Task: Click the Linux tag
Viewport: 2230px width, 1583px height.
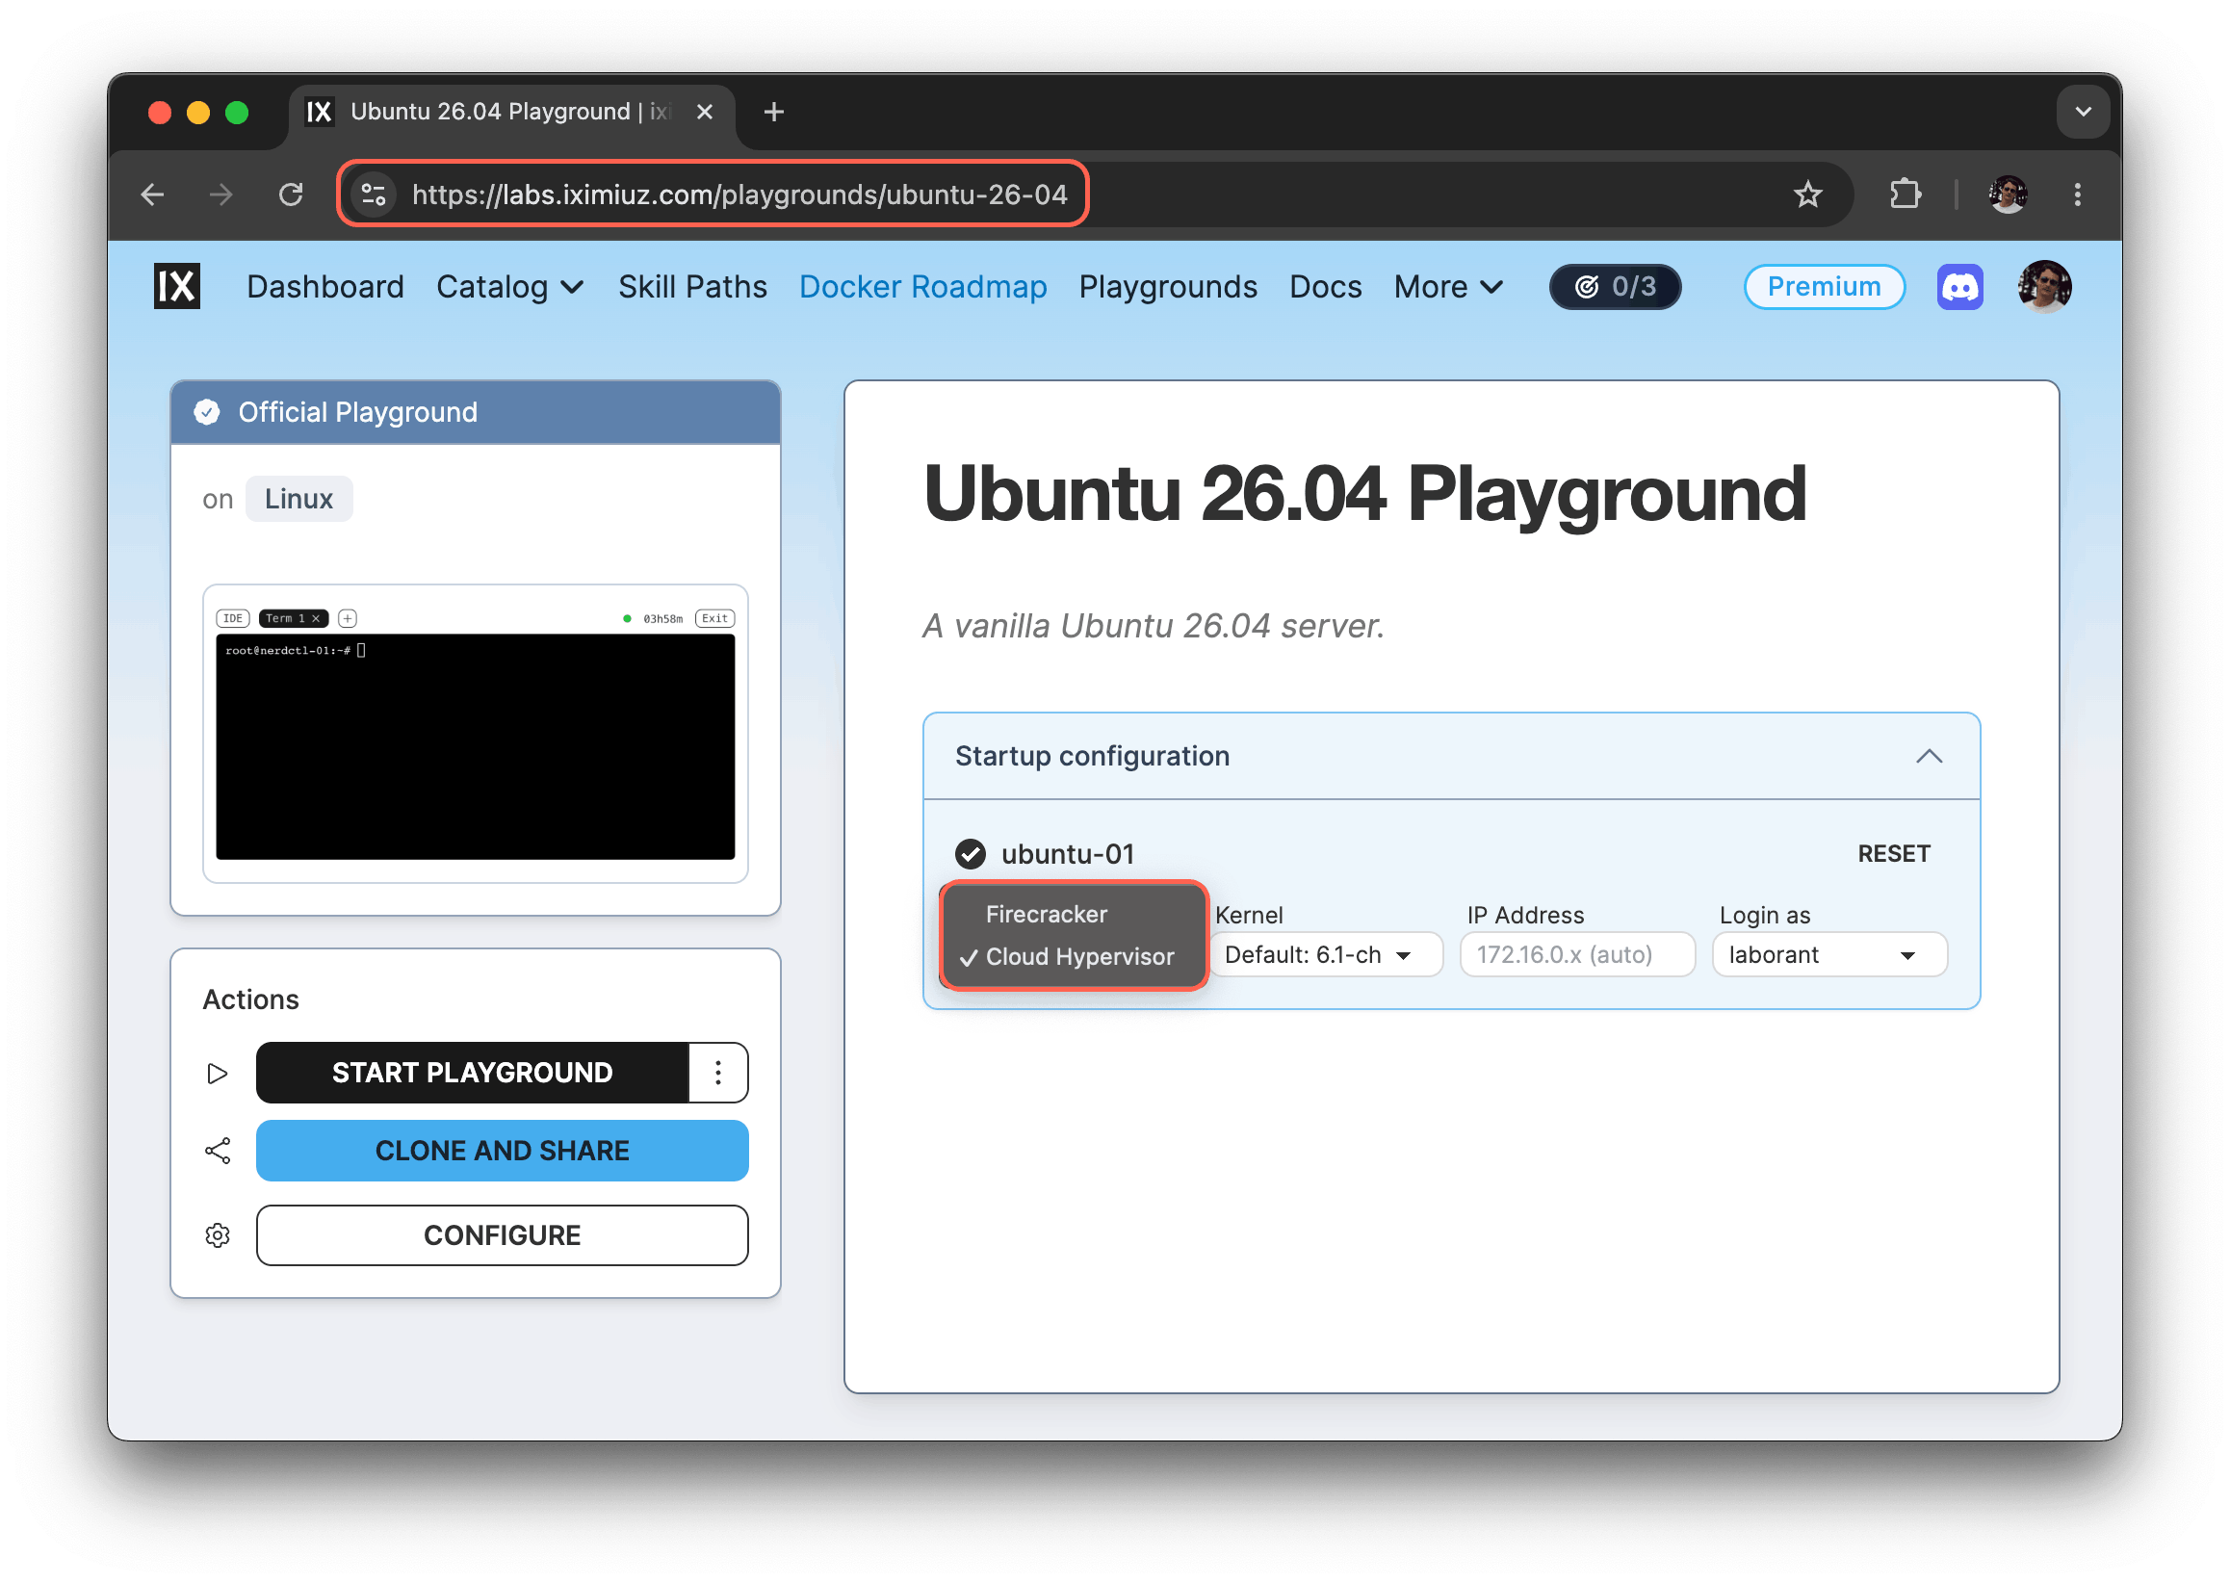Action: click(x=298, y=499)
